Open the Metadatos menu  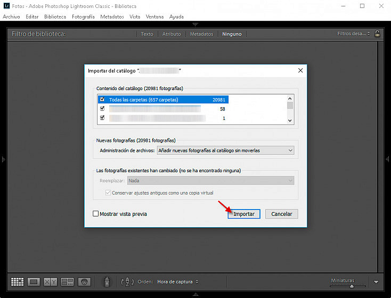point(112,17)
